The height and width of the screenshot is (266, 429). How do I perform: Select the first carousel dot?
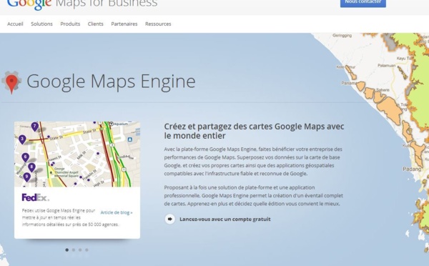point(67,250)
